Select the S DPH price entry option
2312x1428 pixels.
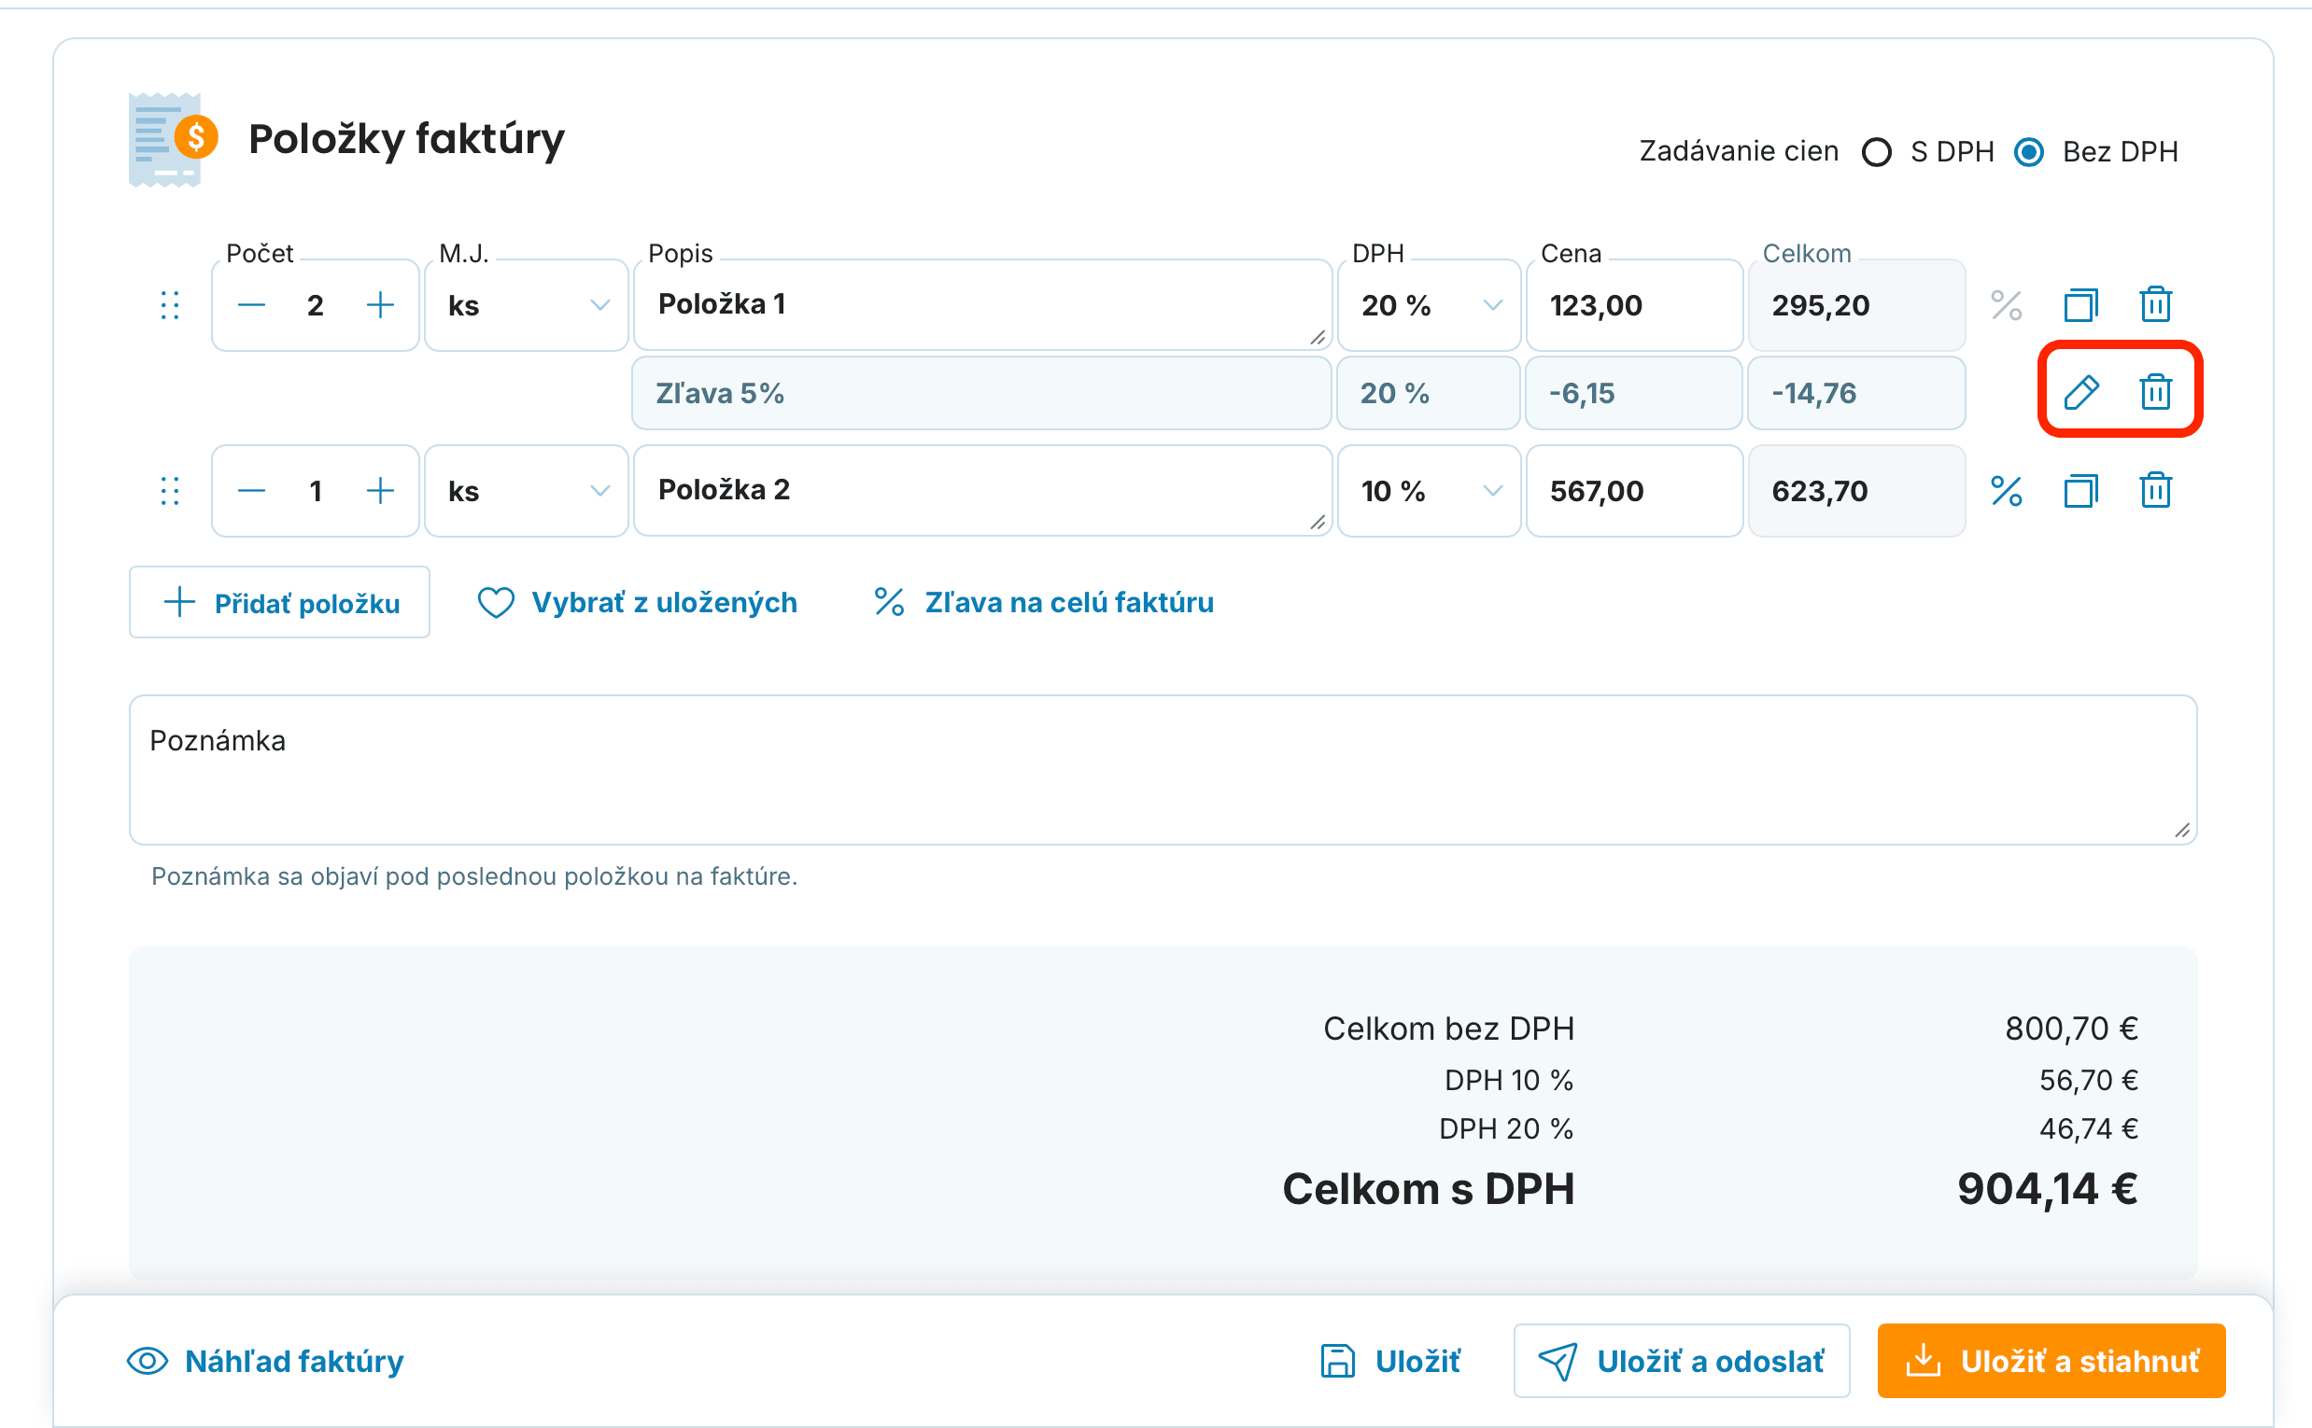pyautogui.click(x=1877, y=152)
